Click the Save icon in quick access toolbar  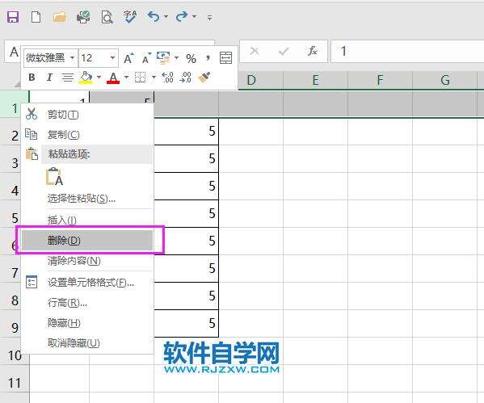(13, 17)
